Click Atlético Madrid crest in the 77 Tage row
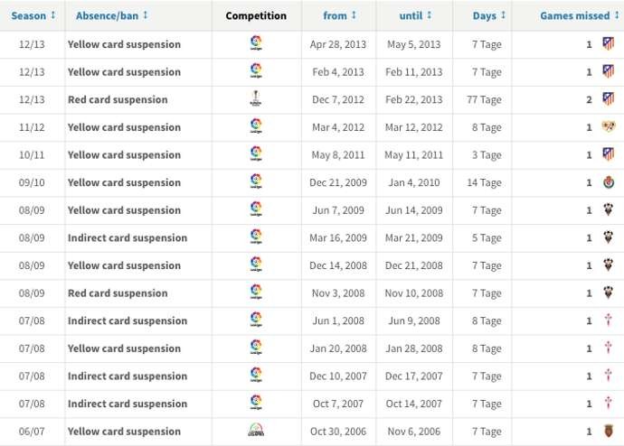Screen dimensions: 624x446 tap(608, 99)
